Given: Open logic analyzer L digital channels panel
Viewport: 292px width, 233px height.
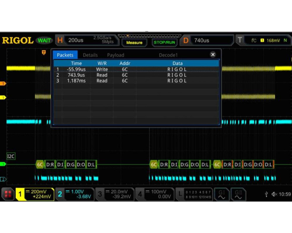Looking at the screenshot, I should [x=194, y=194].
